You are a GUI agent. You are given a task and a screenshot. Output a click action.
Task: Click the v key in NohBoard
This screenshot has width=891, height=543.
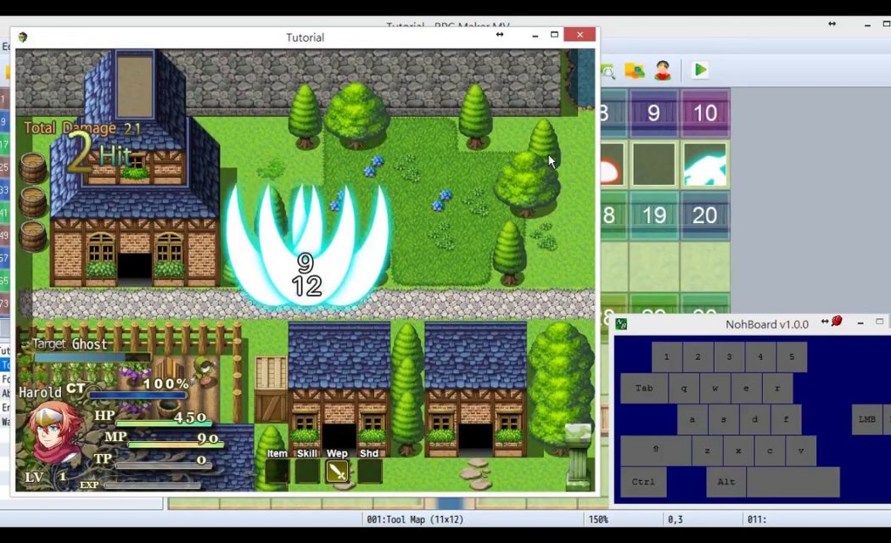click(x=801, y=451)
